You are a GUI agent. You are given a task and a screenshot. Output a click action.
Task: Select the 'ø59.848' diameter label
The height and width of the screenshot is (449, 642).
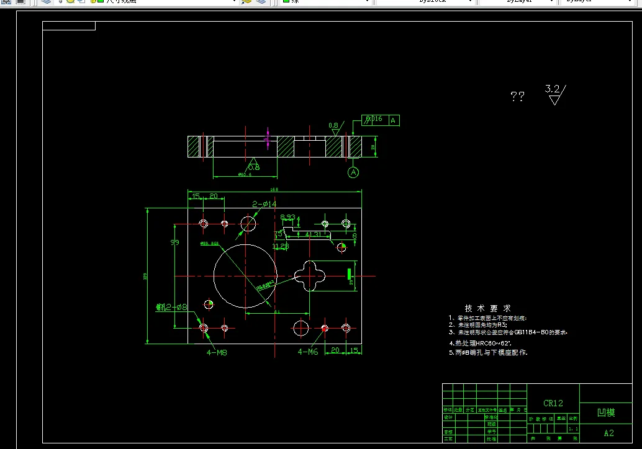(210, 243)
